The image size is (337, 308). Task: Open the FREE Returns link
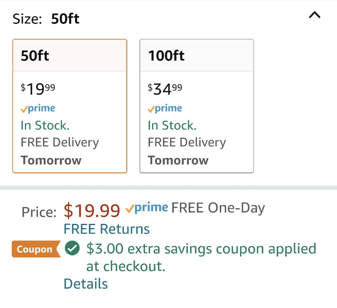107,229
